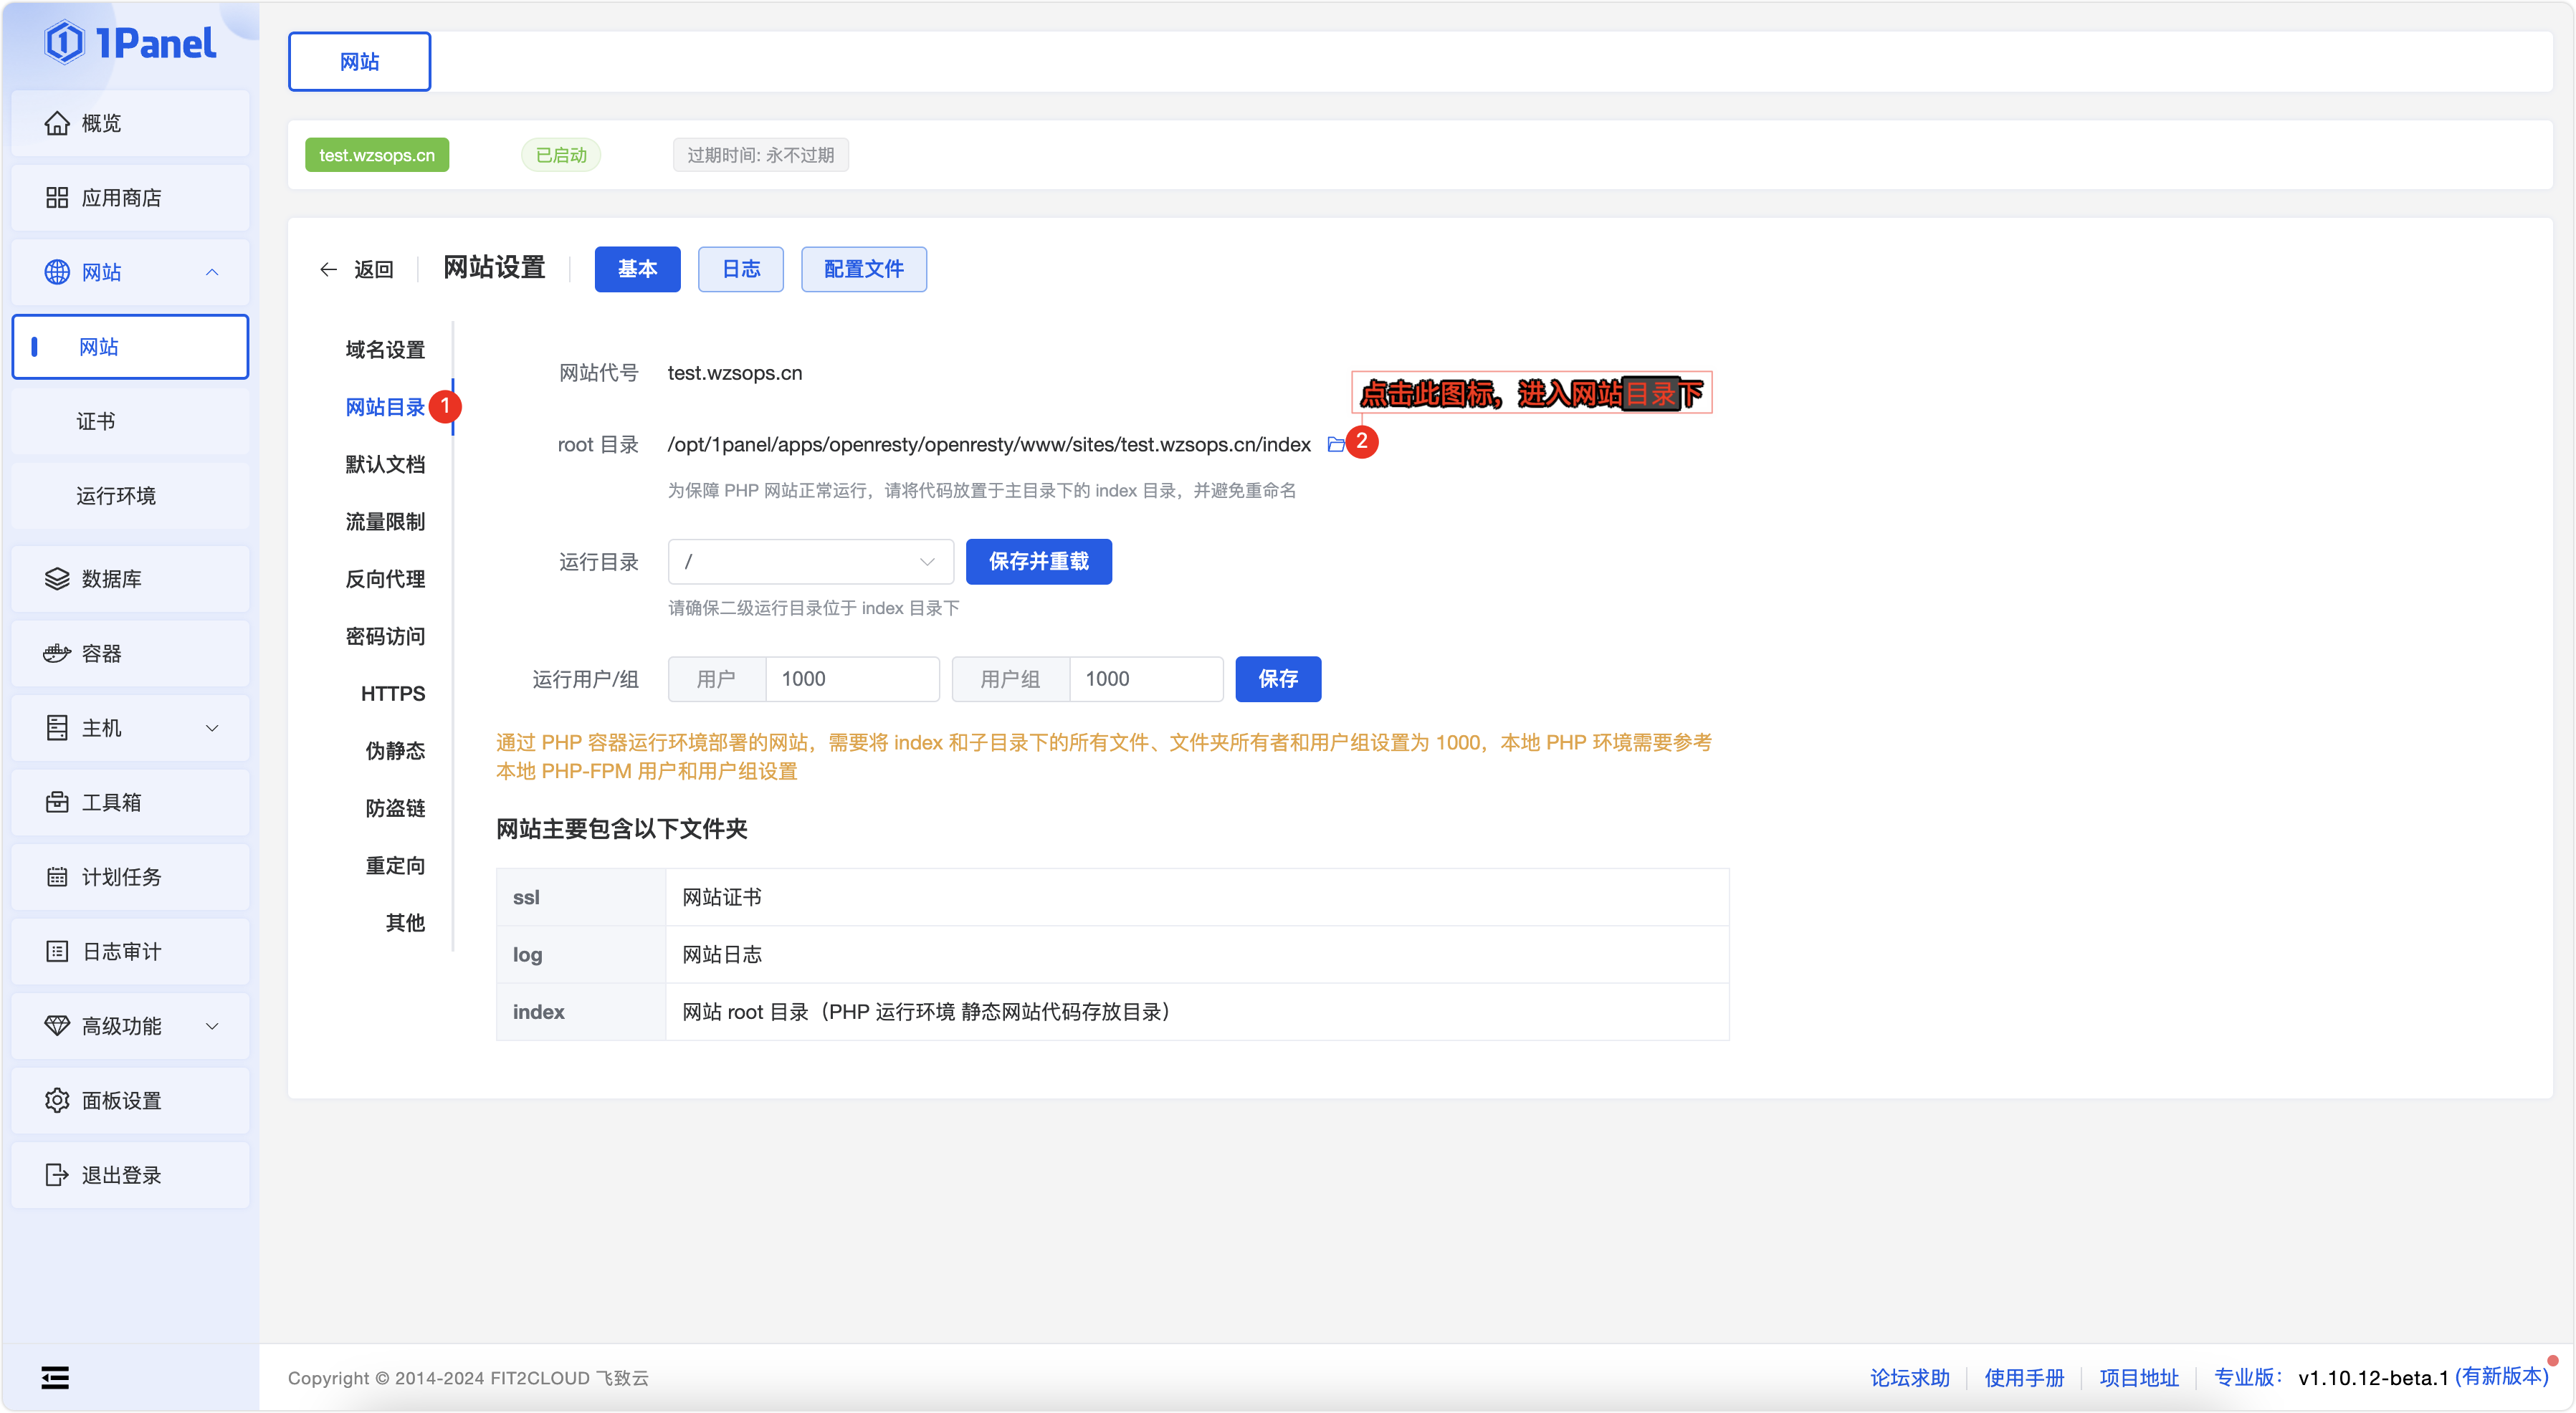This screenshot has height=1413, width=2576.
Task: Collapse the 网站 sidebar submenu
Action: (212, 272)
